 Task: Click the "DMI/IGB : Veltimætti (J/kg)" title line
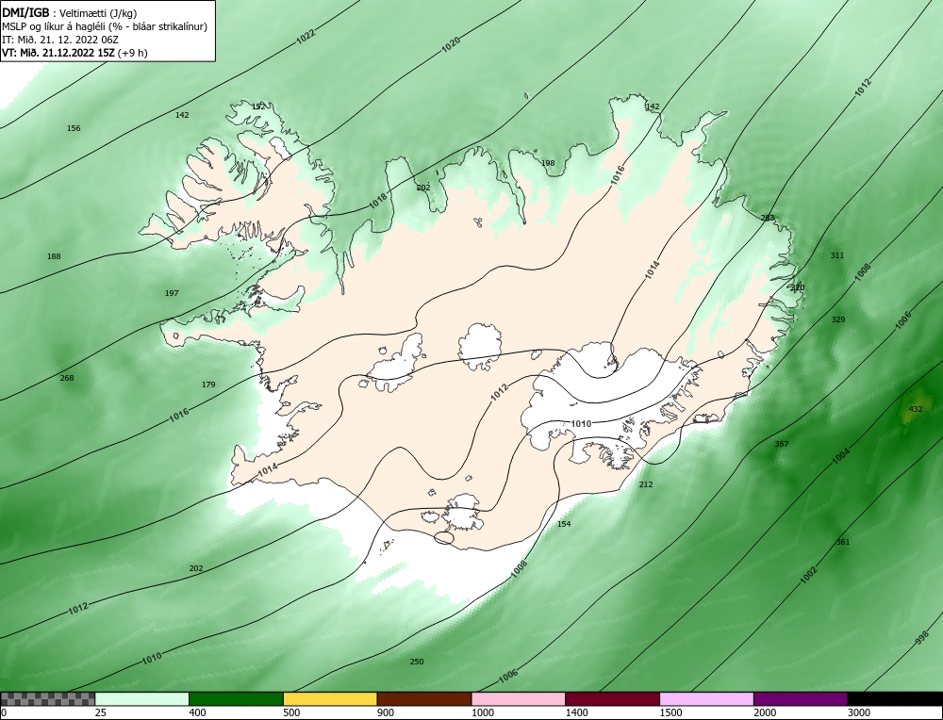tap(70, 13)
